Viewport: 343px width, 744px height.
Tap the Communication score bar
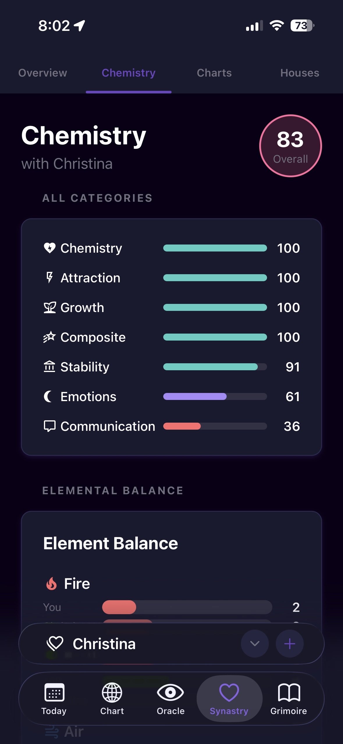tap(215, 426)
